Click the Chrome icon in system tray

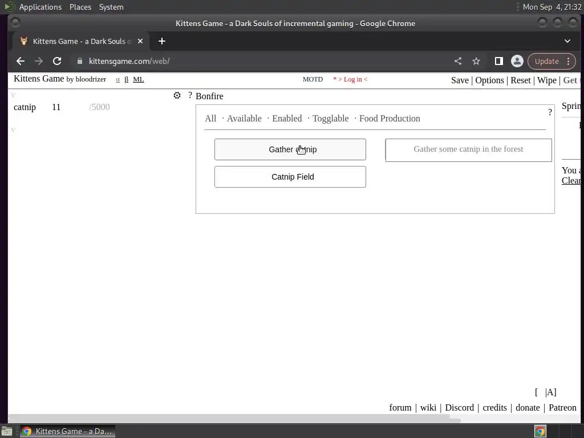click(x=540, y=431)
